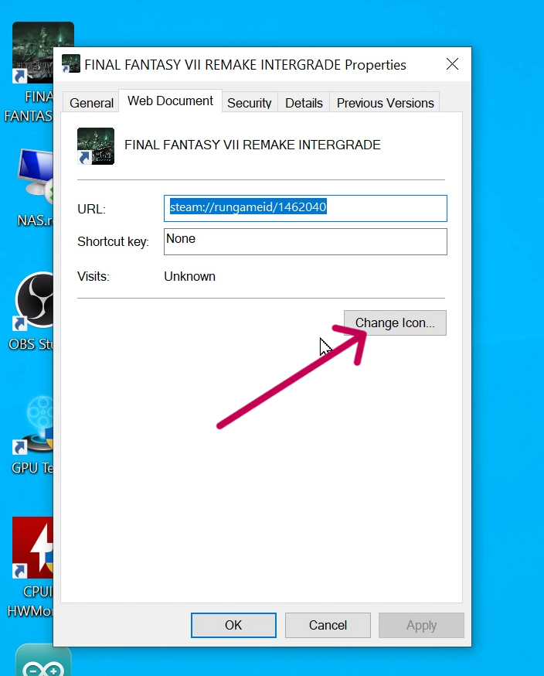Click the small title bar game icon
Viewport: 544px width, 676px height.
[70, 63]
